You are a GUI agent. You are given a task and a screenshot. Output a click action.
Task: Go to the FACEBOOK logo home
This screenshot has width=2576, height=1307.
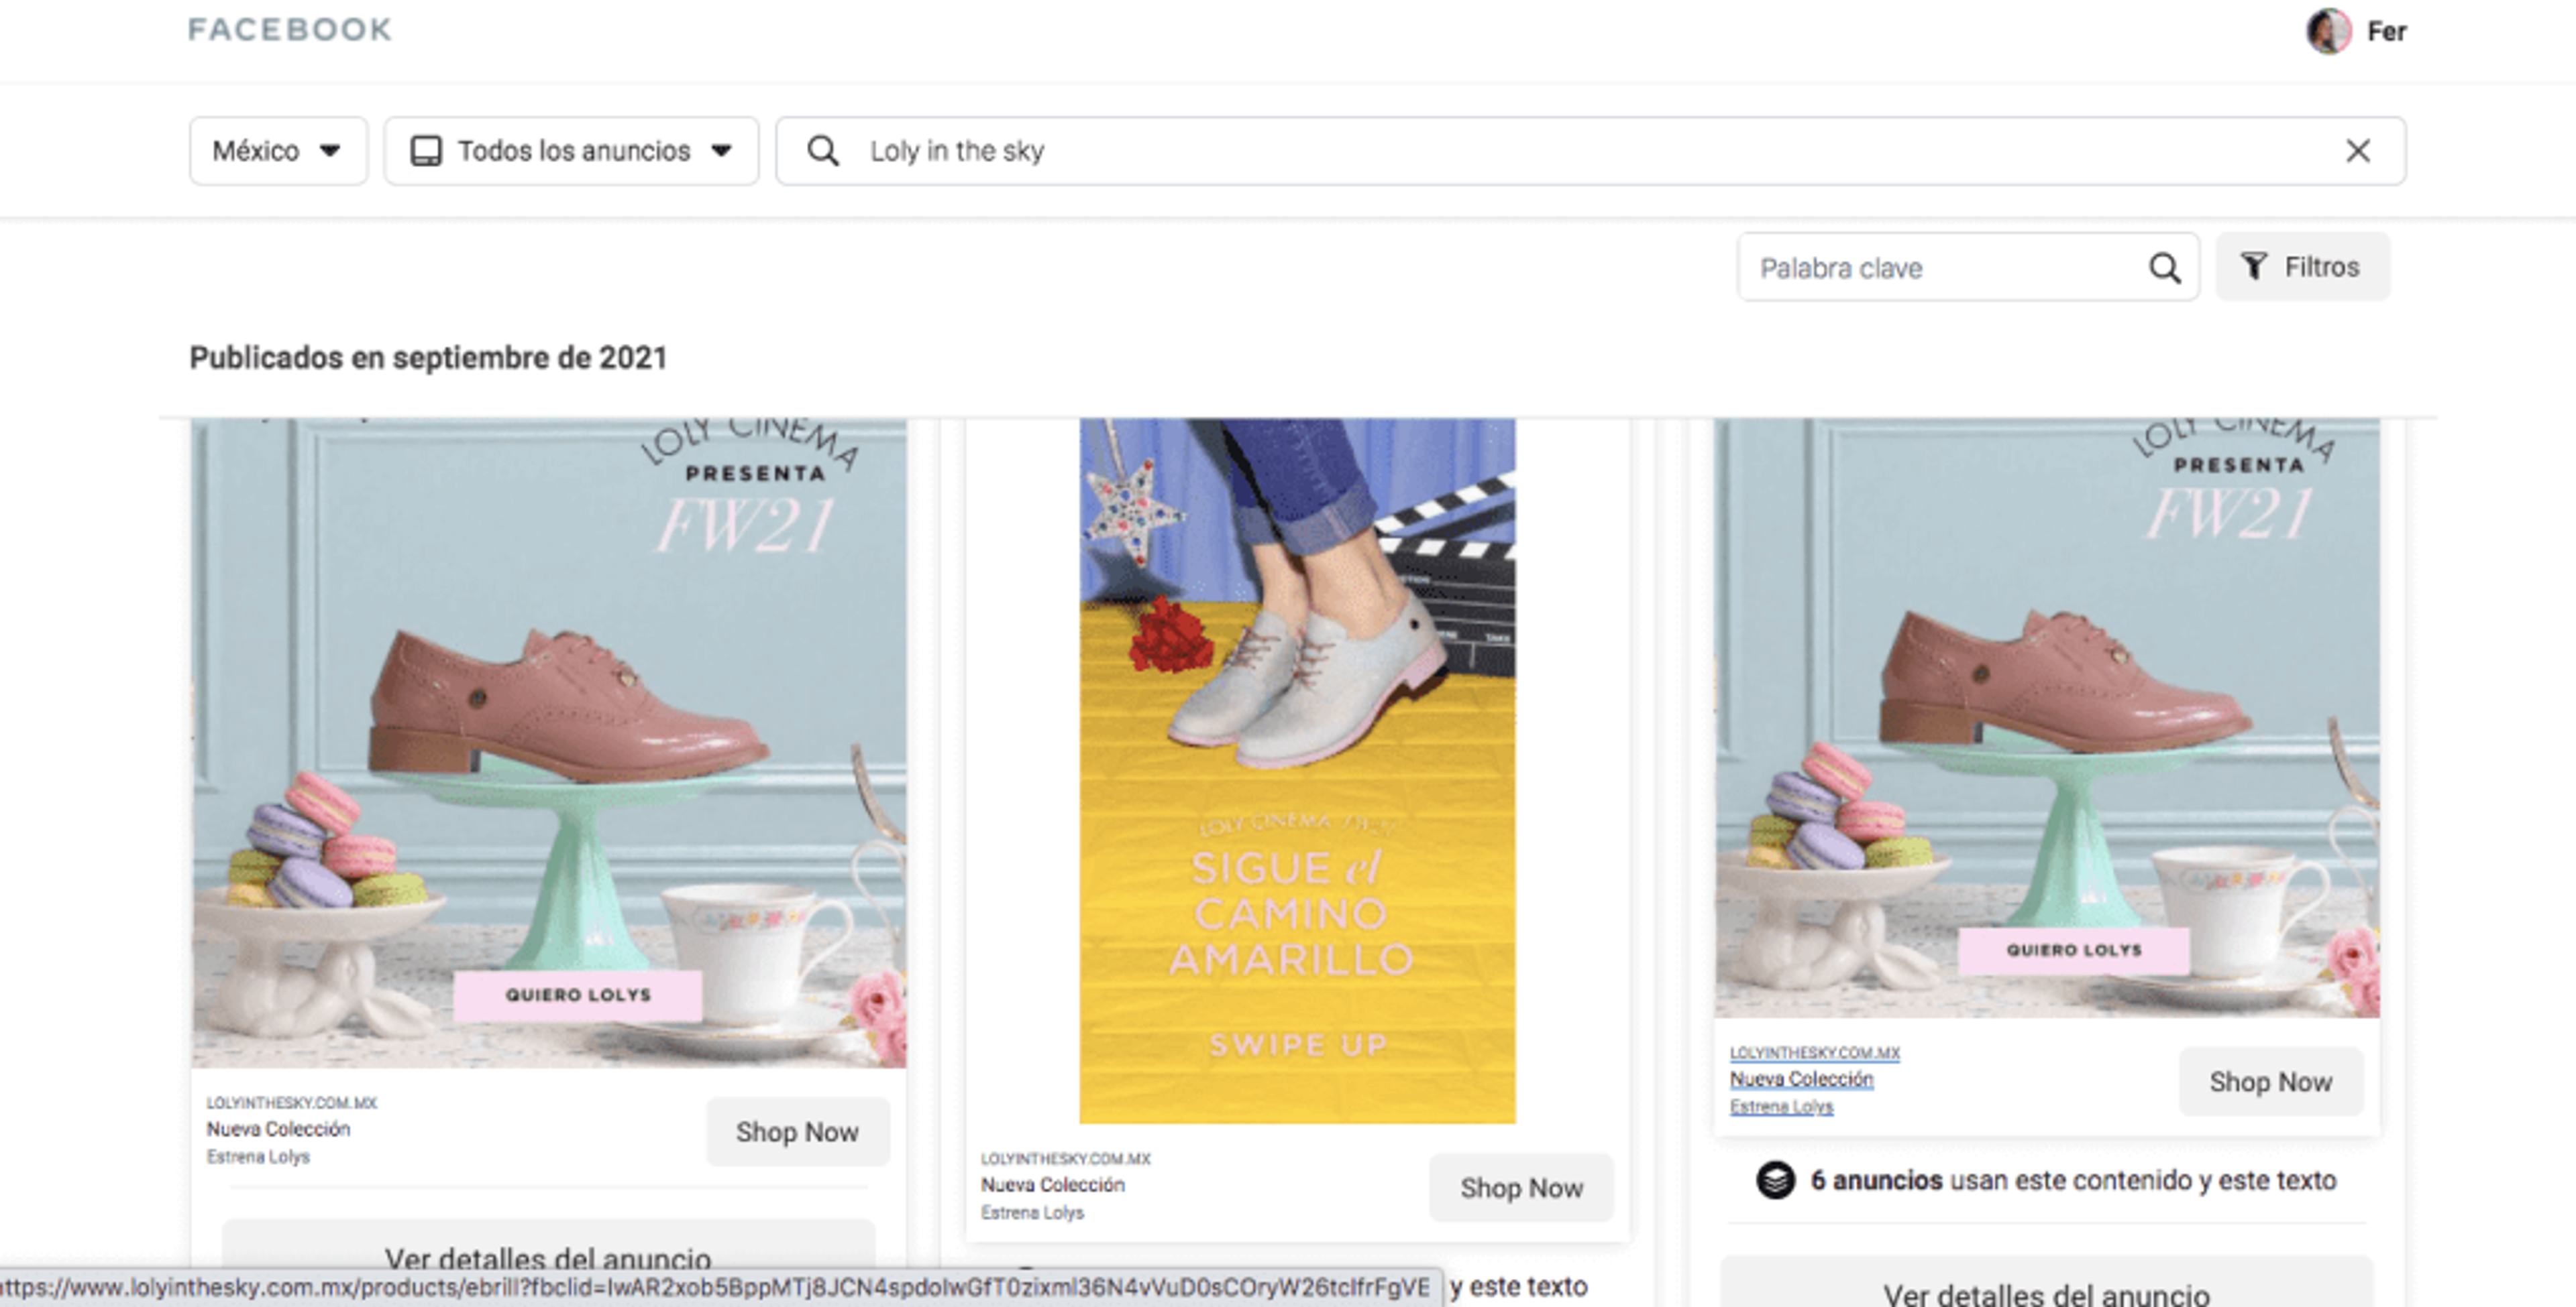click(290, 29)
